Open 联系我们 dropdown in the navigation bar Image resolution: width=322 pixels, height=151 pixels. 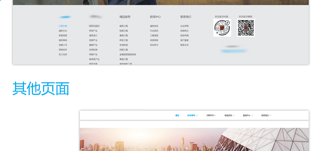pos(266,116)
